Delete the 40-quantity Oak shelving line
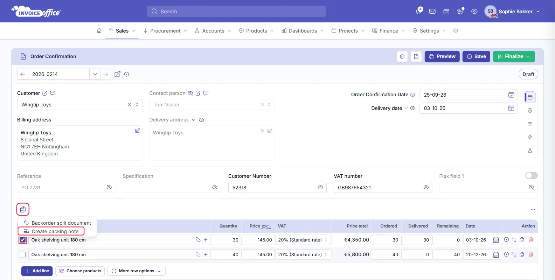Screen dimensions: 555x280 (x=531, y=254)
